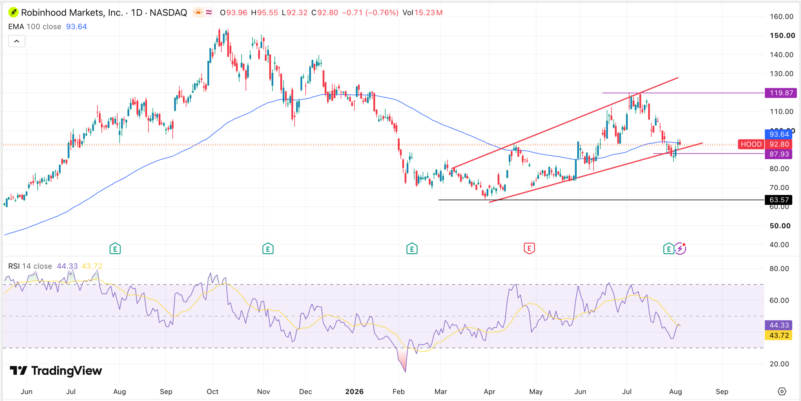This screenshot has height=401, width=801.
Task: Click the HOOD 92.80 red price tag
Action: [765, 144]
